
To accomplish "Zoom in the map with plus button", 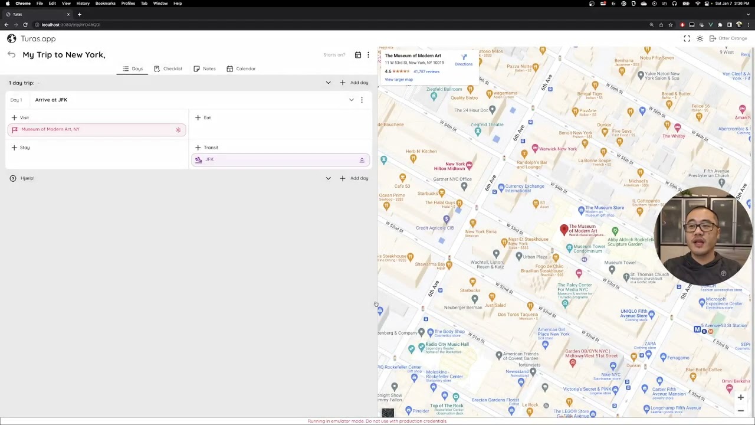I will [741, 398].
